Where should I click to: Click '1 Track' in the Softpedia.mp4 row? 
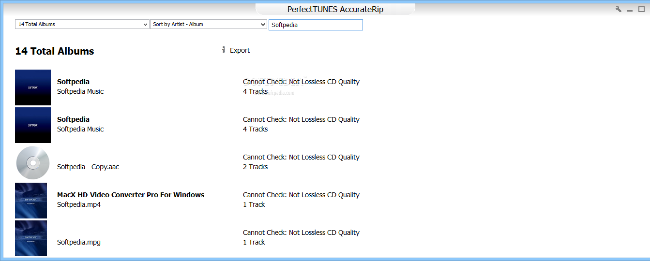tap(254, 204)
